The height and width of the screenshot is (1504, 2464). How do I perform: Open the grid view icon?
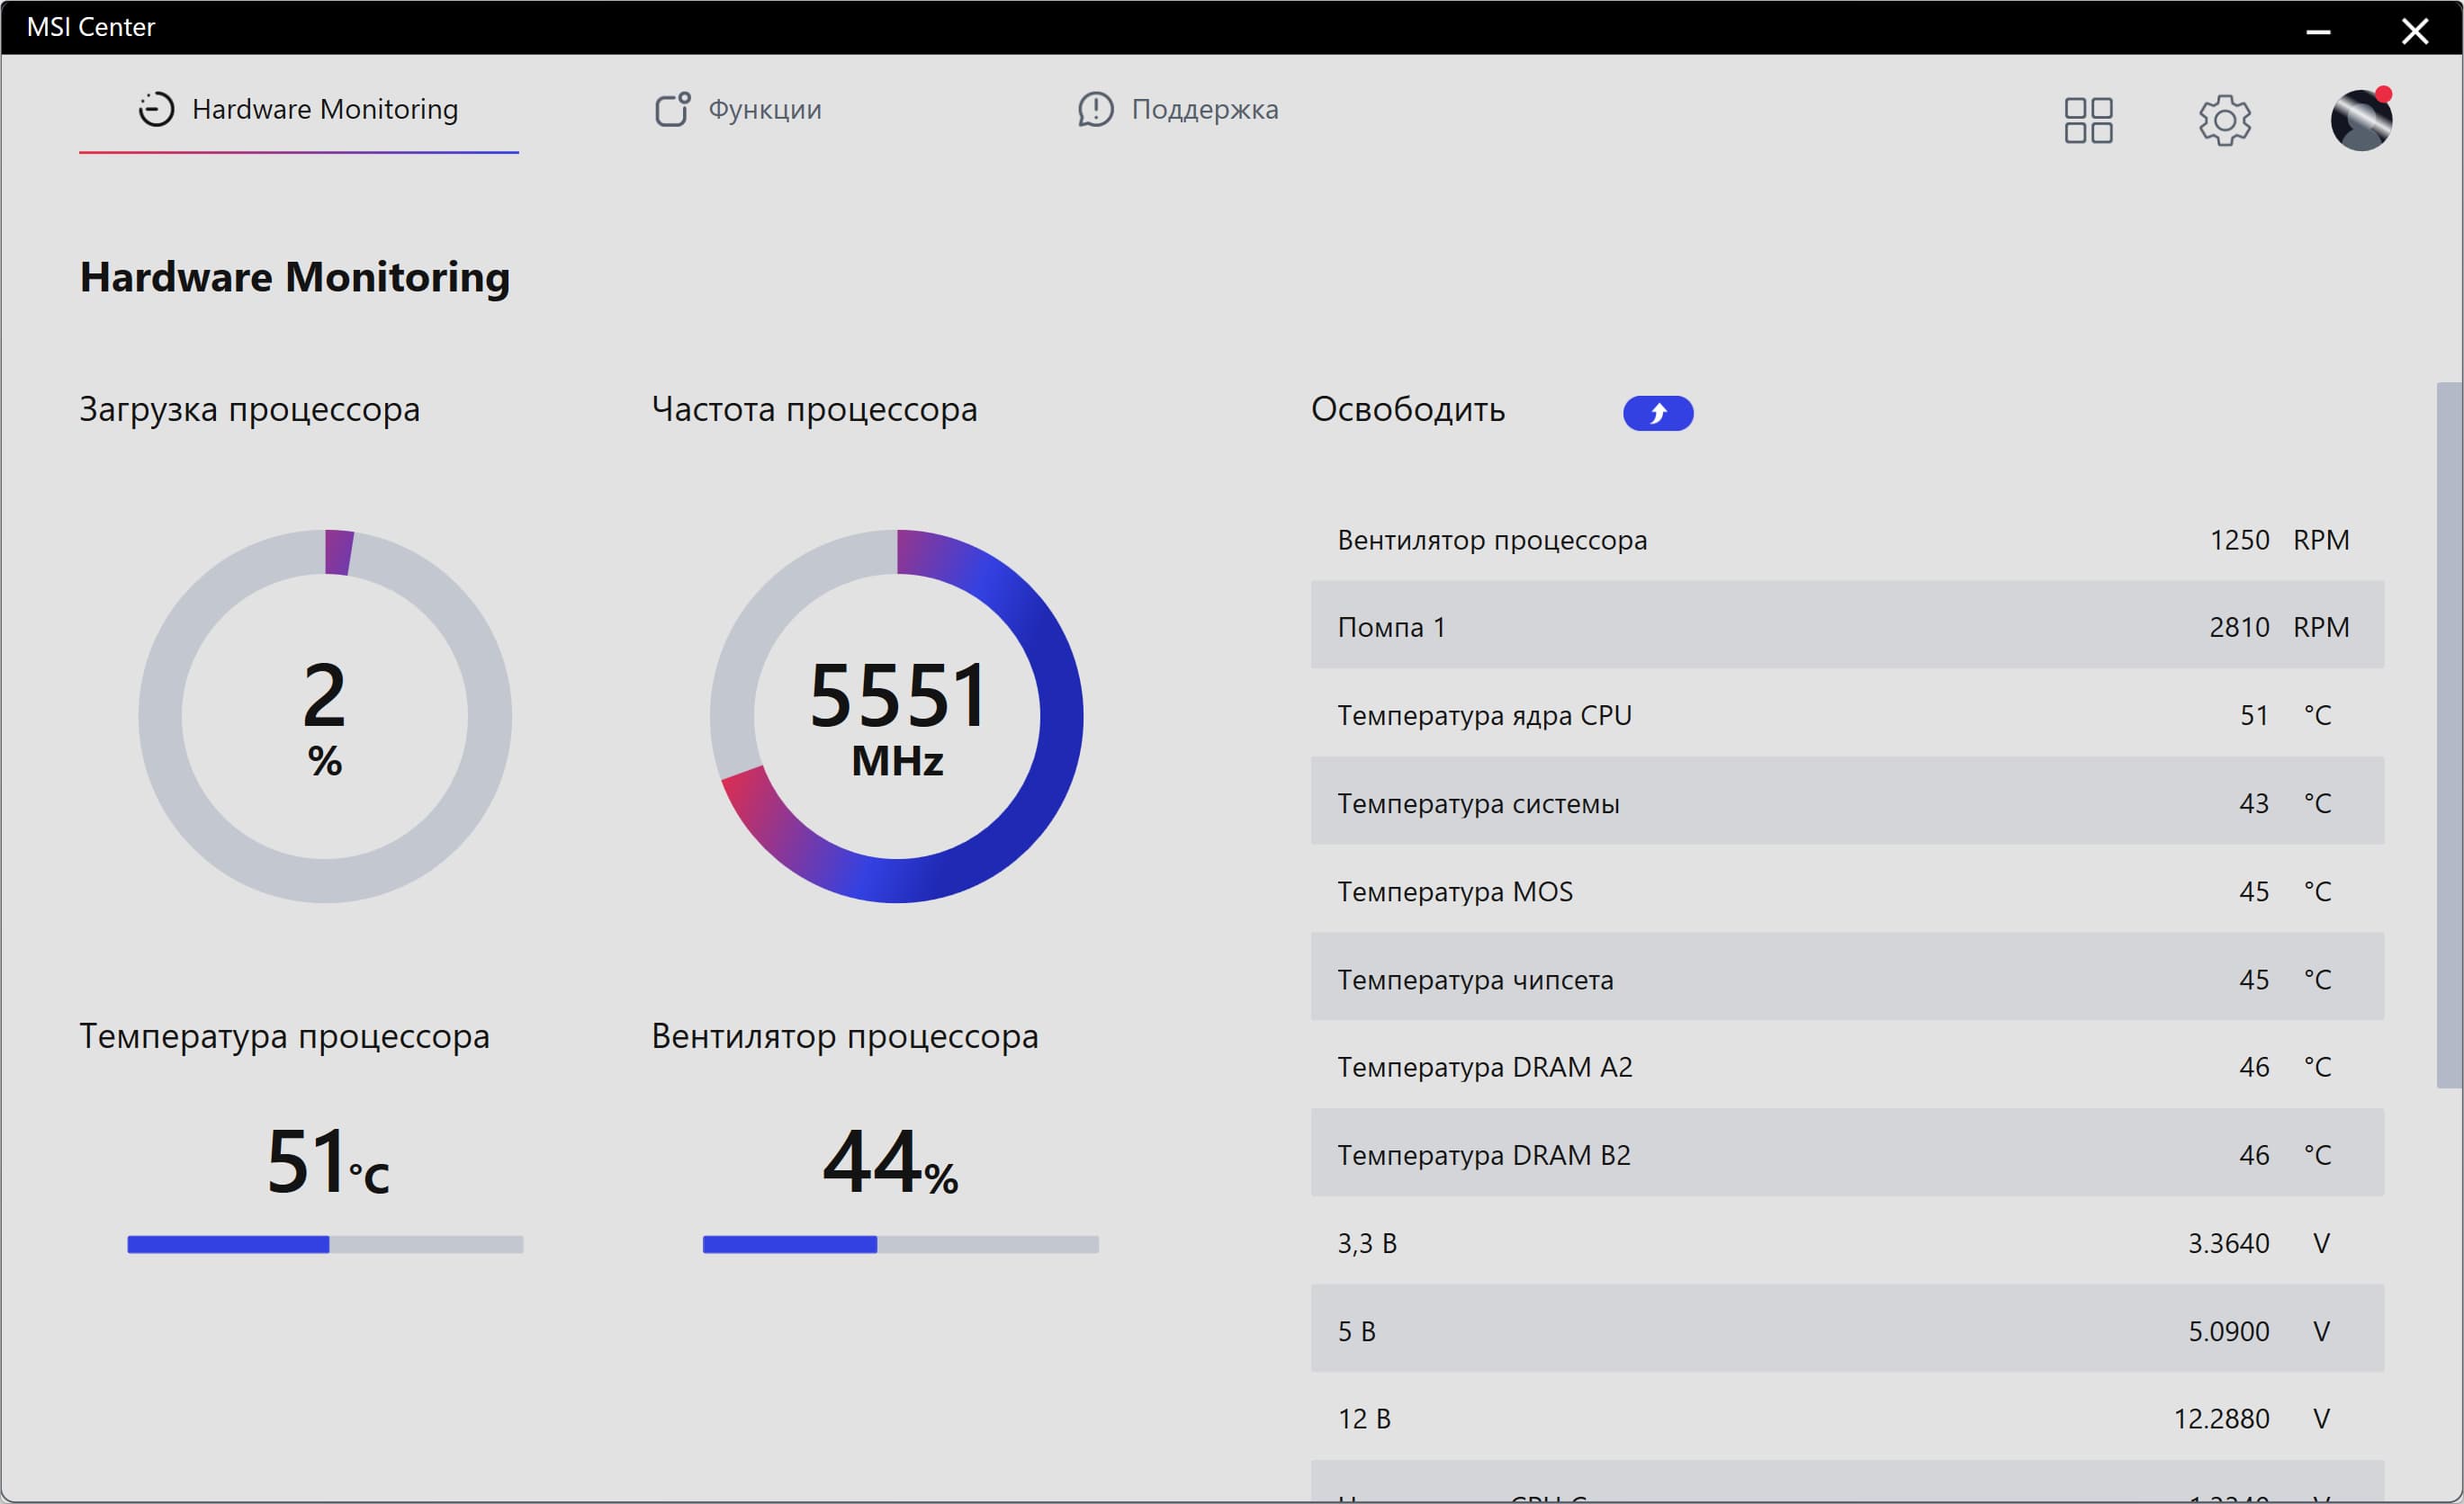pyautogui.click(x=2088, y=121)
